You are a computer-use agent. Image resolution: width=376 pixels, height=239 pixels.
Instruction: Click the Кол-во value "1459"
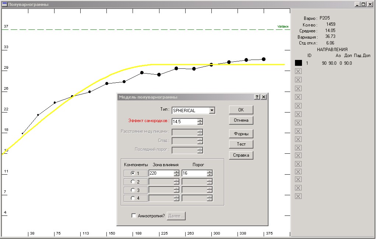(331, 24)
